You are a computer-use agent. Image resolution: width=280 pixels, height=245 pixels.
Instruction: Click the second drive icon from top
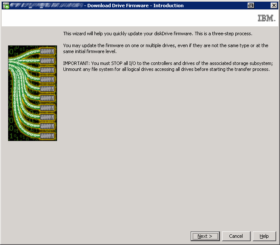(x=47, y=61)
